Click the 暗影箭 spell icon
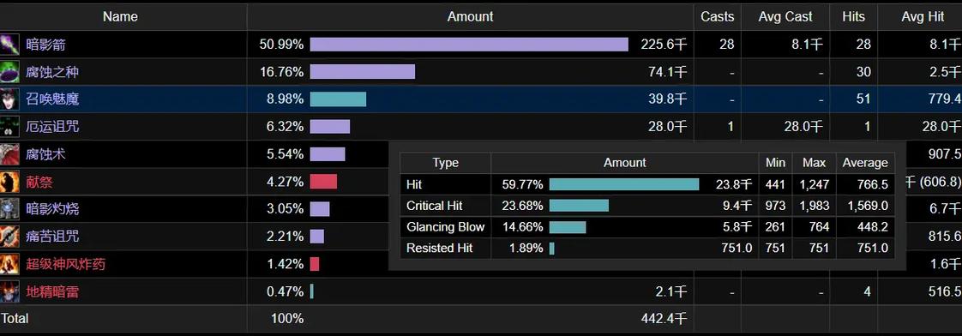Image resolution: width=962 pixels, height=336 pixels. pos(9,45)
